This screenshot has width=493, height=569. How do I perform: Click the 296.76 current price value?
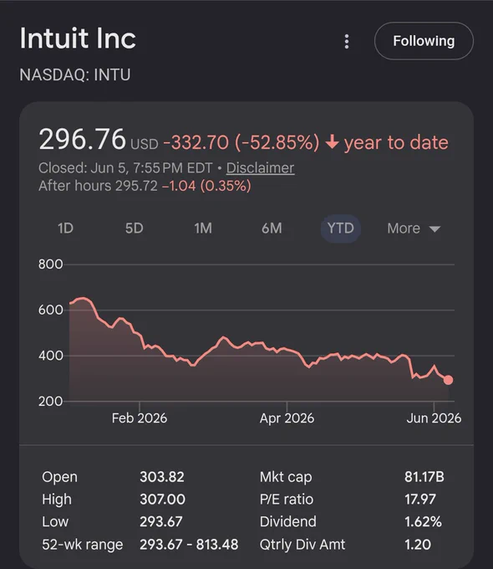pos(82,139)
